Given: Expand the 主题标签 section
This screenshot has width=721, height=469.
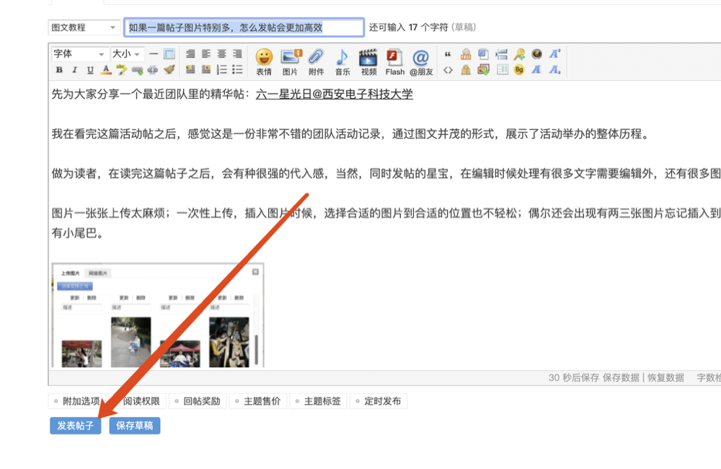Looking at the screenshot, I should pyautogui.click(x=318, y=401).
